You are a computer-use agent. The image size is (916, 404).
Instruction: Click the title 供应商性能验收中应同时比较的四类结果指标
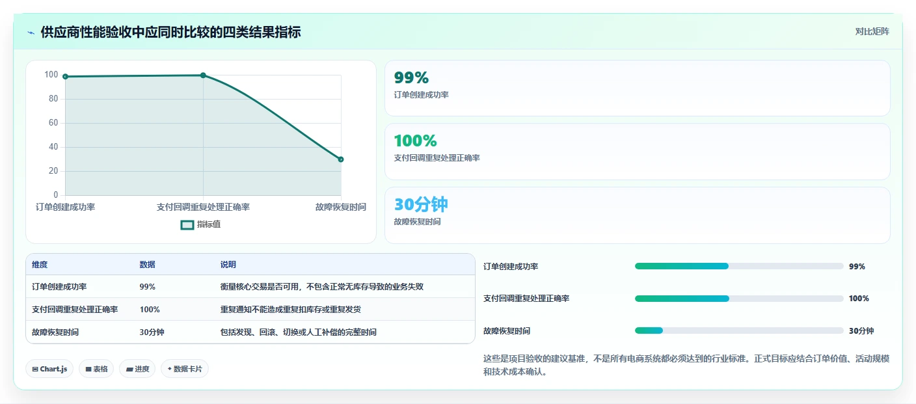170,32
